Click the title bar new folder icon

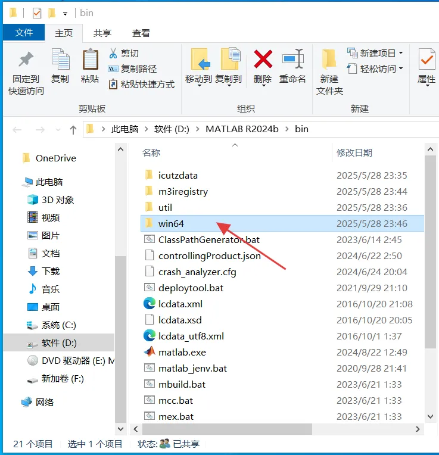point(51,13)
